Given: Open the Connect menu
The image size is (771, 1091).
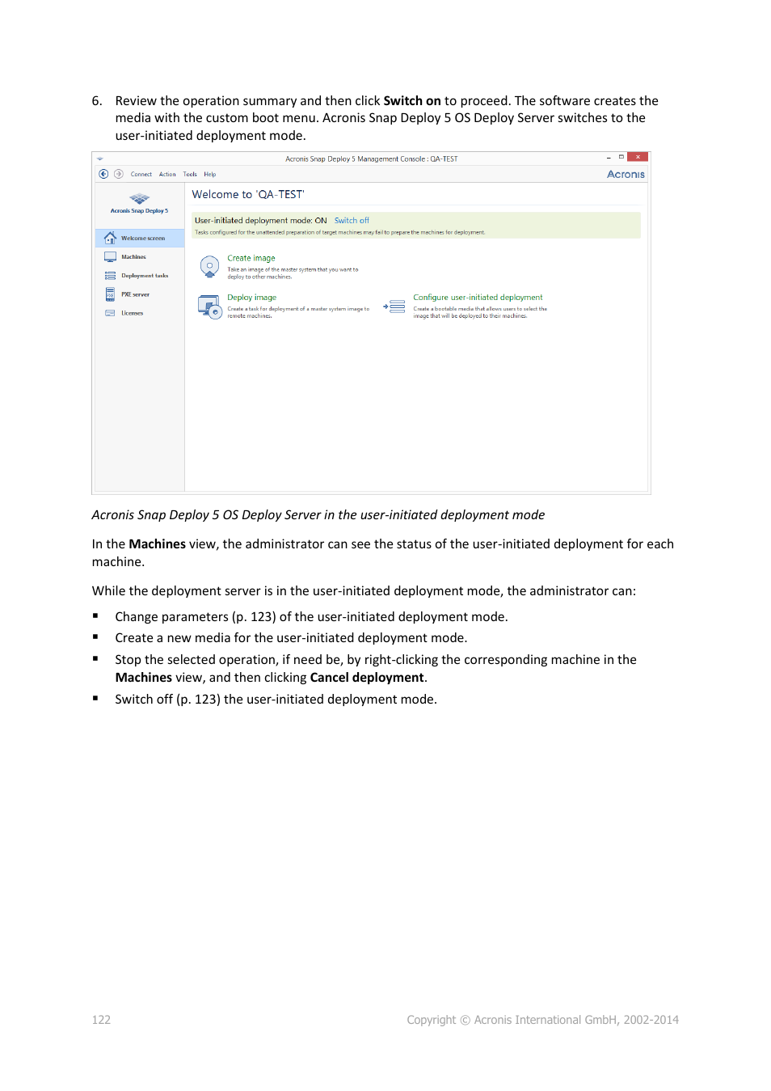Looking at the screenshot, I should (x=141, y=175).
